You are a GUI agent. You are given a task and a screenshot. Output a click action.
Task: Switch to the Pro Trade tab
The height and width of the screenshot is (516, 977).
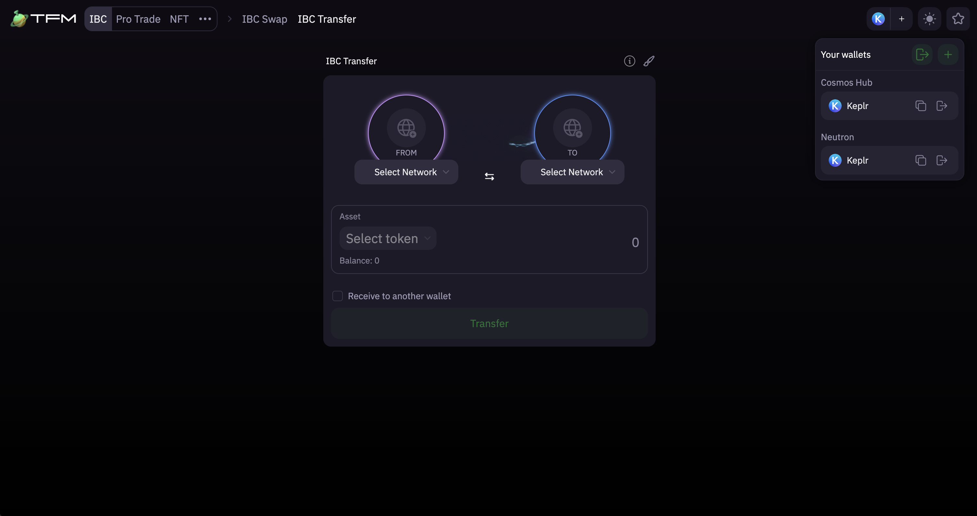click(x=138, y=19)
